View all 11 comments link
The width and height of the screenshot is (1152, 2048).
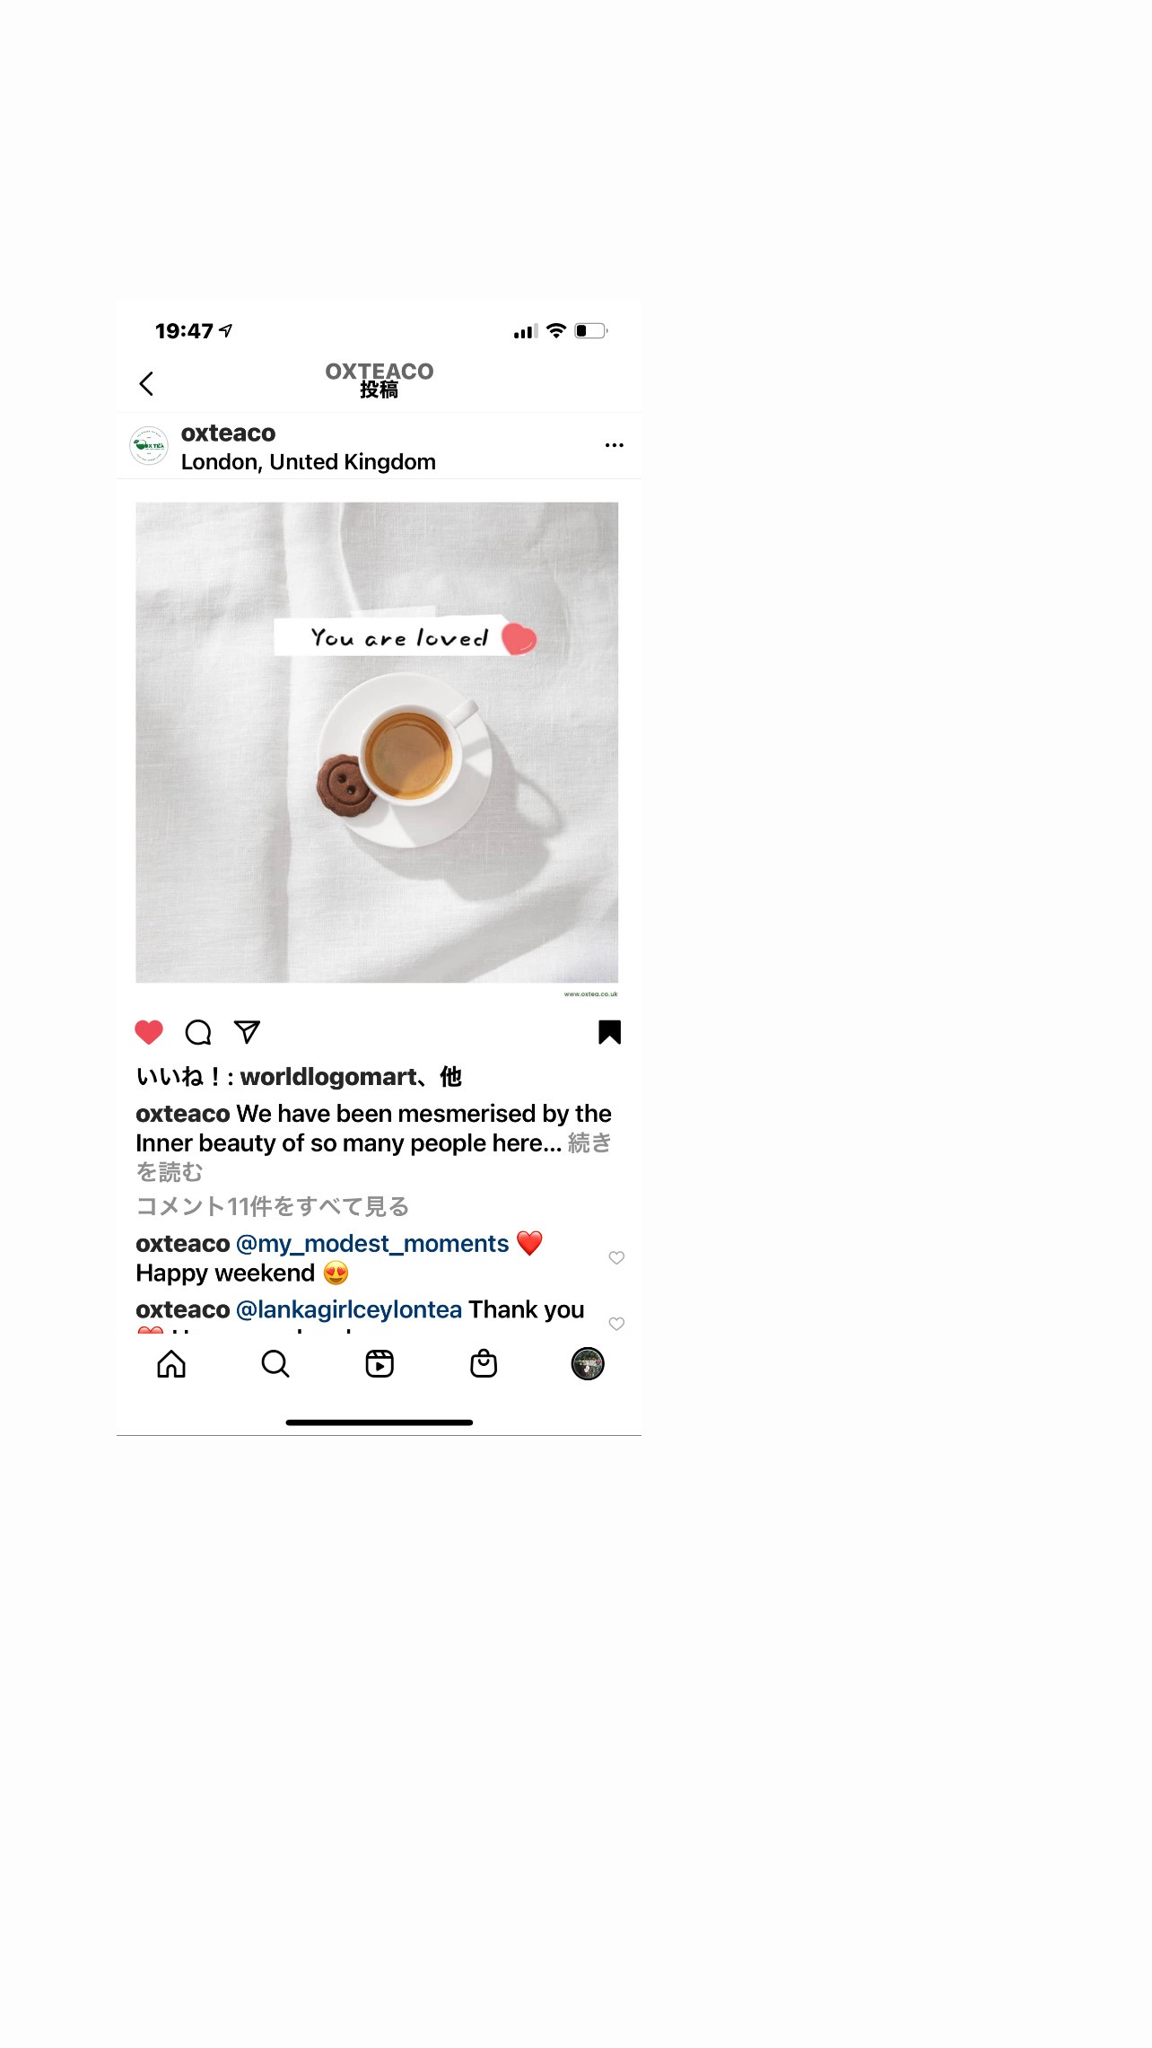(273, 1206)
